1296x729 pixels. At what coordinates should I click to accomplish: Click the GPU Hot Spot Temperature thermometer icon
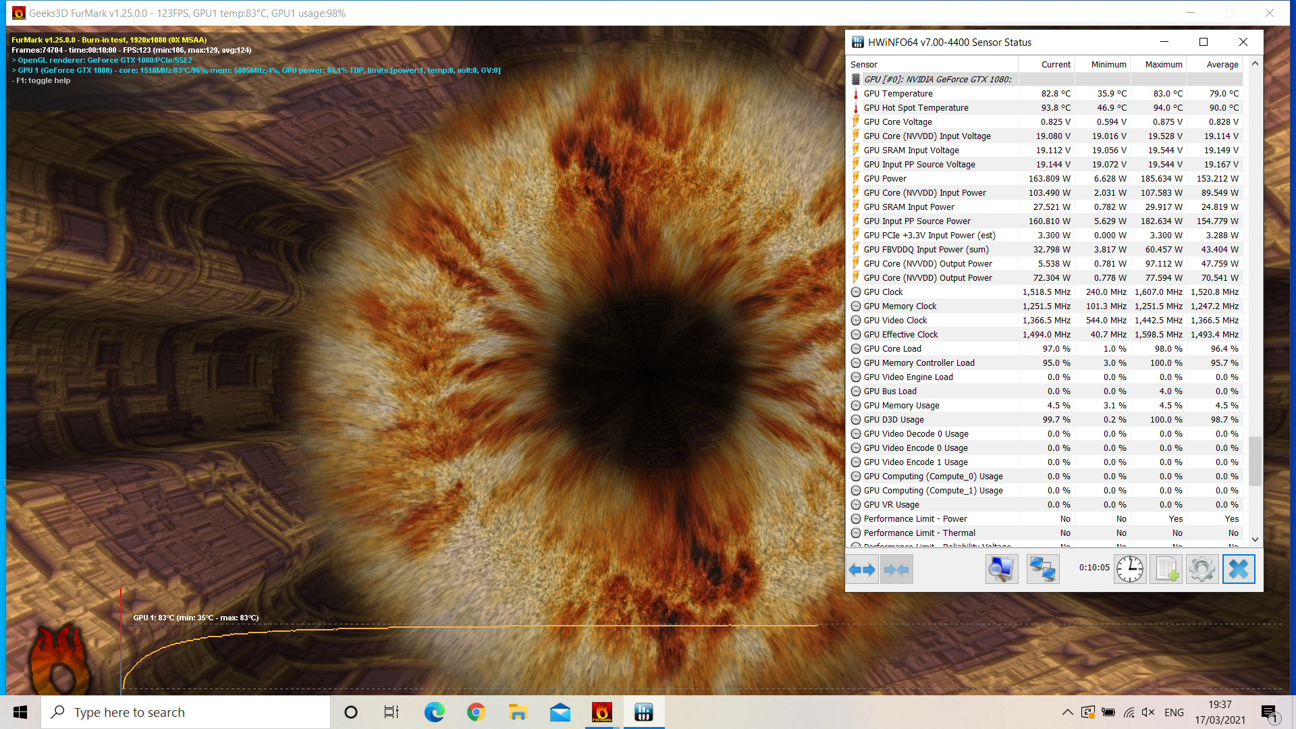click(x=856, y=108)
